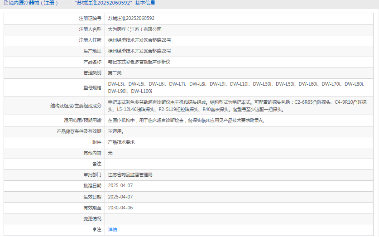The width and height of the screenshot is (379, 237).
Task: Select the 第二类 management category value
Action: (x=115, y=73)
